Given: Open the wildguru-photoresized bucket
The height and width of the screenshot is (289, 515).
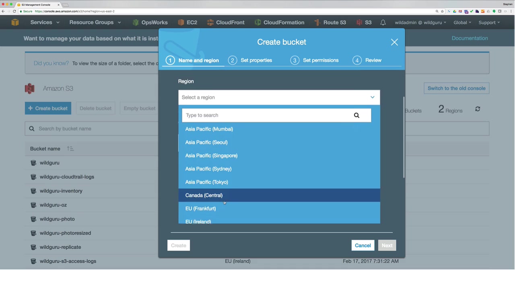Looking at the screenshot, I should 65,233.
